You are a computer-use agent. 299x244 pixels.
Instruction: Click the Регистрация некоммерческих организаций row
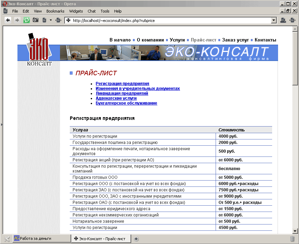[x=171, y=215]
